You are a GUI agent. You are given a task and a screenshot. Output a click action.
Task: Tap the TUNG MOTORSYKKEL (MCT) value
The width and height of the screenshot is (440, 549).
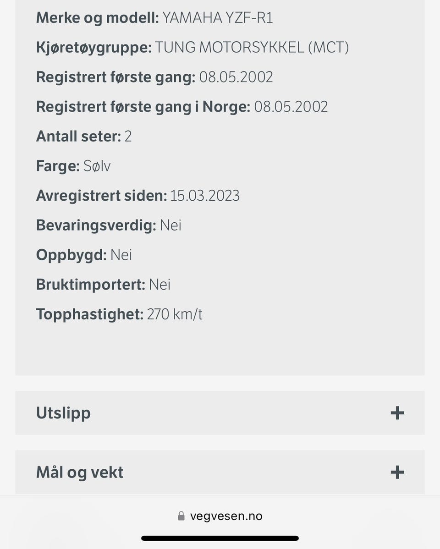click(x=252, y=47)
